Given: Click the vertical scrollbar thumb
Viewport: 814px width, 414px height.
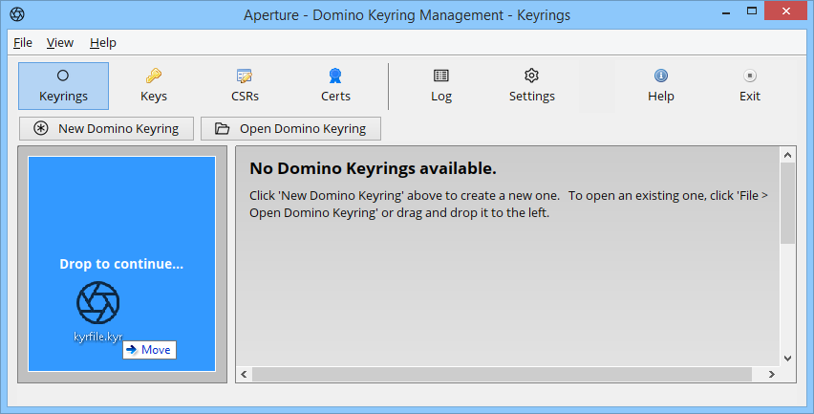Looking at the screenshot, I should tap(787, 203).
